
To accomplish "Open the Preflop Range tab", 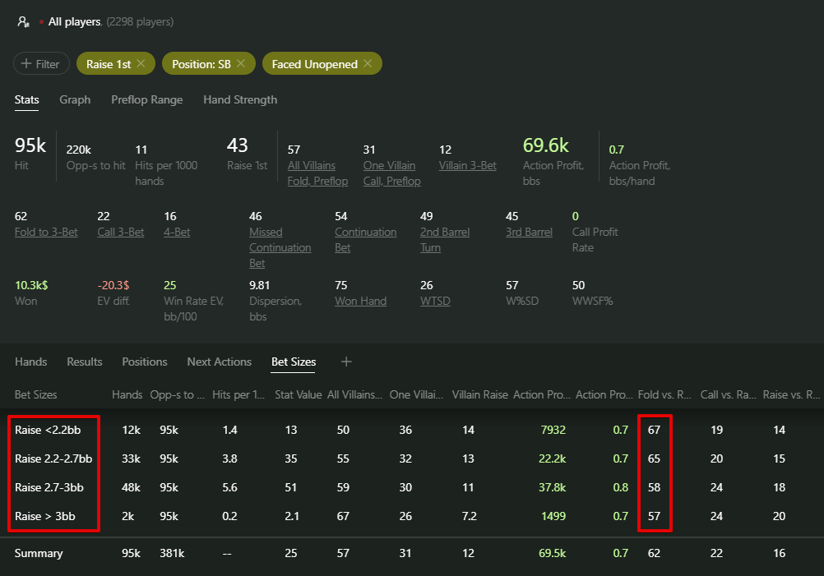I will [x=146, y=99].
